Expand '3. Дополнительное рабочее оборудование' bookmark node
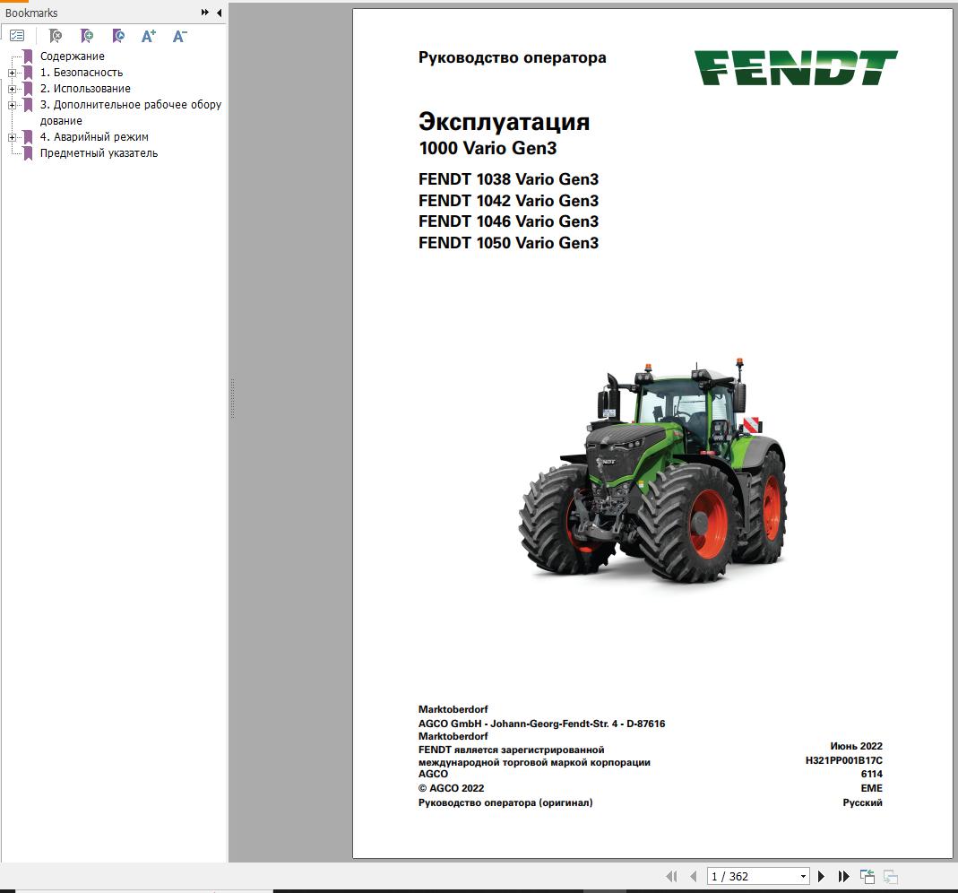 pos(12,105)
